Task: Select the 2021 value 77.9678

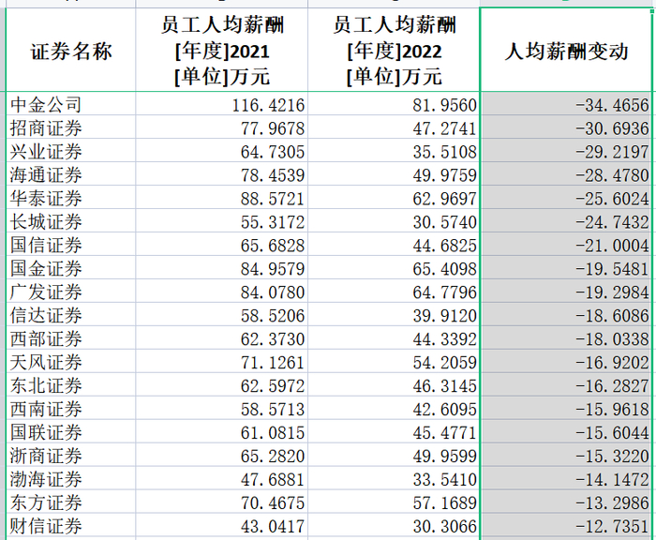Action: tap(222, 127)
